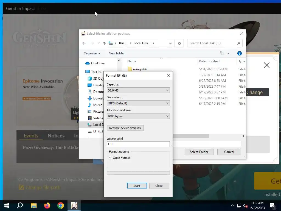
Task: Cancel the file pathway dialog
Action: (x=229, y=152)
